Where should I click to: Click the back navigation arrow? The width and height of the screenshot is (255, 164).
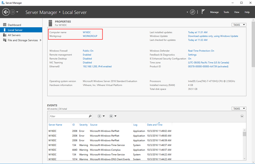pos(6,12)
